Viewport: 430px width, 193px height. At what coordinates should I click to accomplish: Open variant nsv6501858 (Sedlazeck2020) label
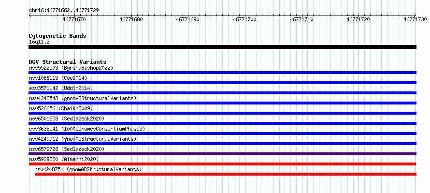pyautogui.click(x=67, y=119)
